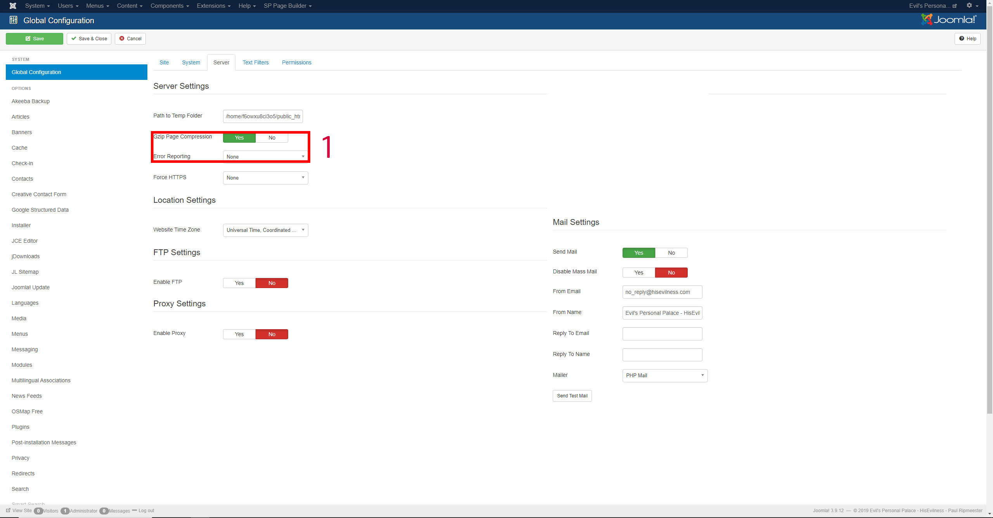Viewport: 993px width, 518px height.
Task: Switch to the Text Filters tab
Action: (x=256, y=62)
